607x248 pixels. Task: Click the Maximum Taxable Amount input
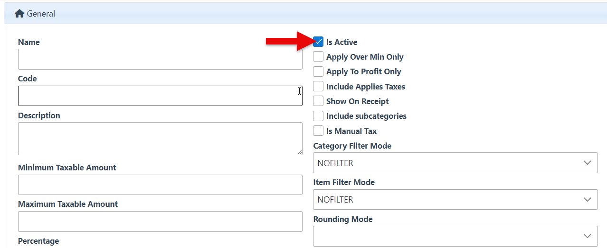(x=160, y=221)
